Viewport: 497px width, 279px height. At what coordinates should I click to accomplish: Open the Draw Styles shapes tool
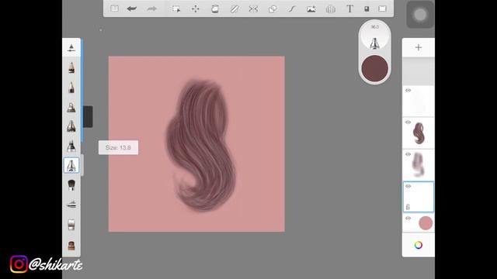[273, 9]
